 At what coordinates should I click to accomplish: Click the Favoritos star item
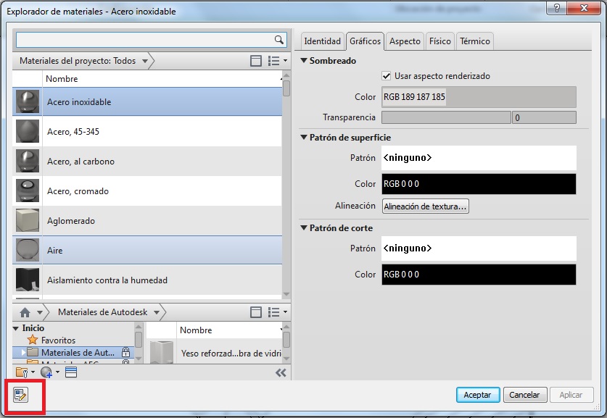click(x=58, y=340)
